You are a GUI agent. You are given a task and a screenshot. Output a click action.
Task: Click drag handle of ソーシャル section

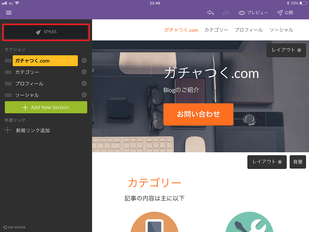pos(8,95)
